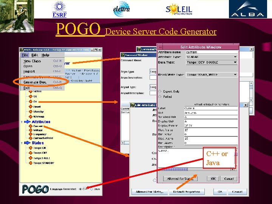The width and height of the screenshot is (272, 204).
Task: Click the ESRF logo in the header
Action: [x=60, y=9]
